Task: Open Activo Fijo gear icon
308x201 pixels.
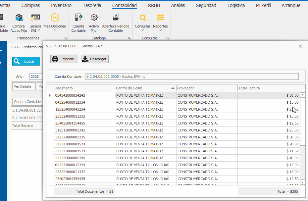Action: (x=94, y=18)
